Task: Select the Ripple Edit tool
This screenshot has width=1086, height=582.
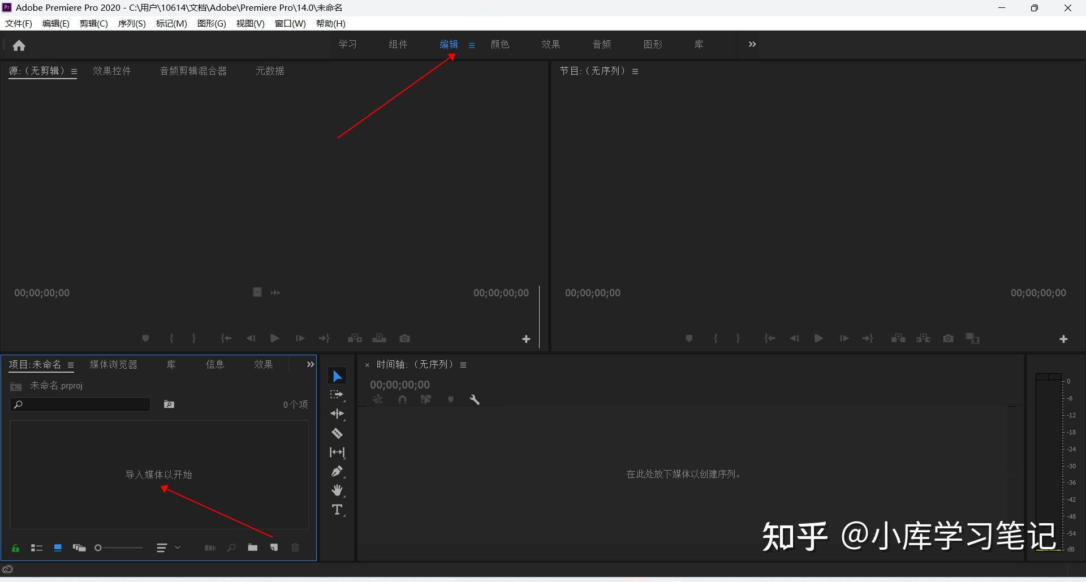Action: coord(337,414)
